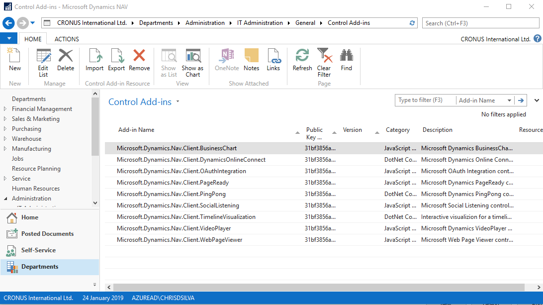Click General in the address breadcrumb

(305, 23)
